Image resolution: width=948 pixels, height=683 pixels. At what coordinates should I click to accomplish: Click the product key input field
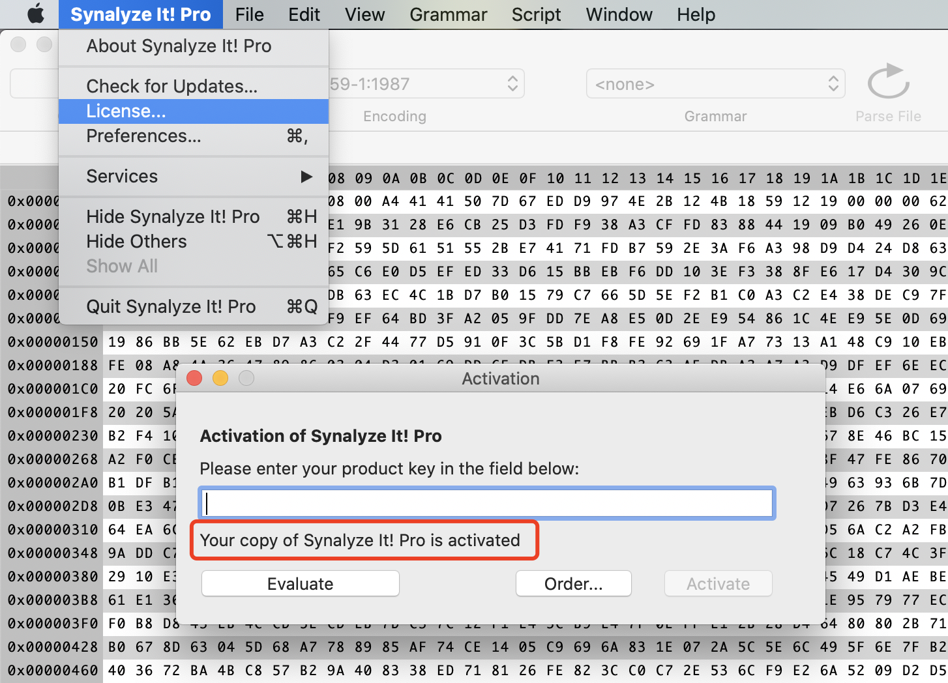pos(486,503)
